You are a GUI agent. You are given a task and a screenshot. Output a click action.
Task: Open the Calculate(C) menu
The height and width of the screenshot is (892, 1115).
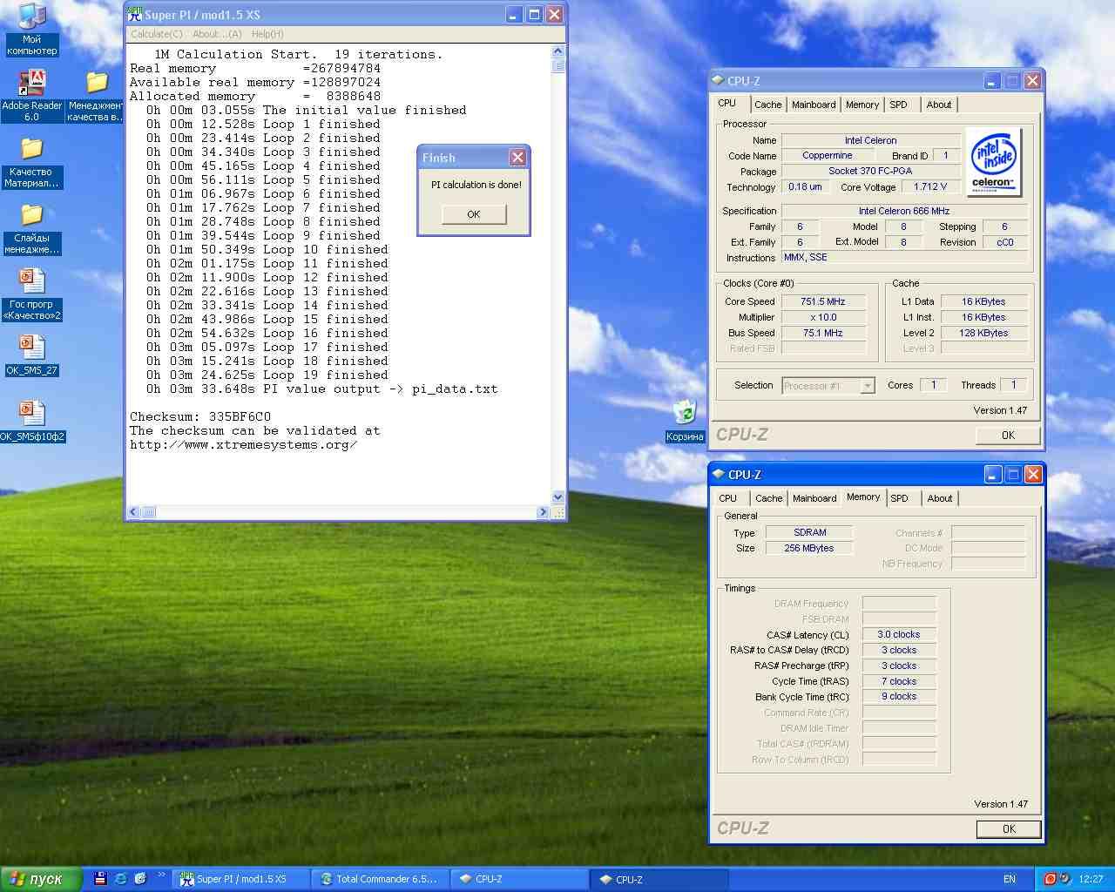(157, 34)
